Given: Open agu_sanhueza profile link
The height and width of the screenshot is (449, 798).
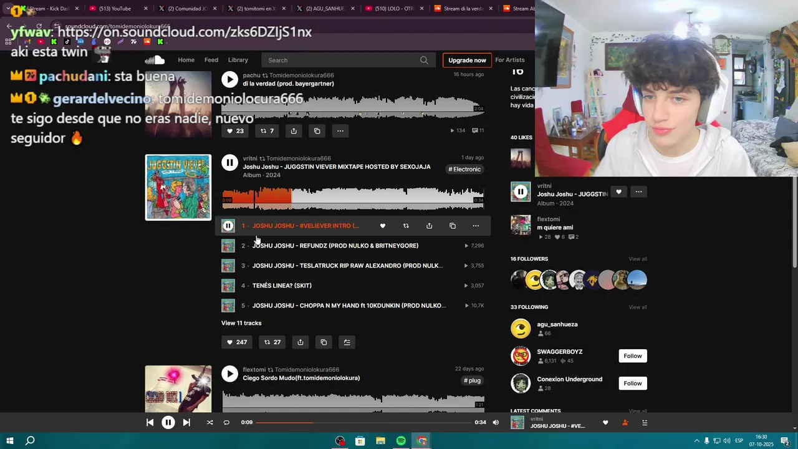Looking at the screenshot, I should [x=557, y=324].
